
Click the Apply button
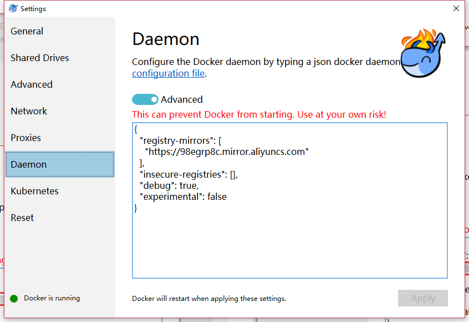click(422, 298)
